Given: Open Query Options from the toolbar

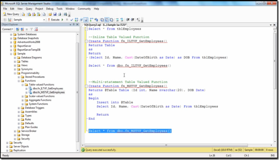Looking at the screenshot, I should tap(81, 20).
